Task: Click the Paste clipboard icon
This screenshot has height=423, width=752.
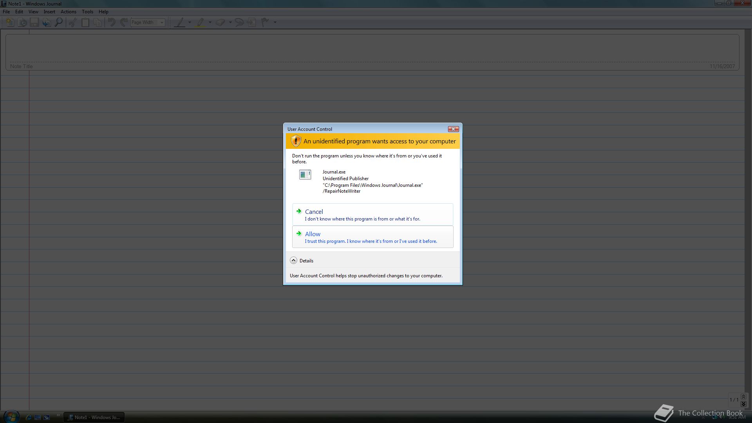Action: [85, 22]
